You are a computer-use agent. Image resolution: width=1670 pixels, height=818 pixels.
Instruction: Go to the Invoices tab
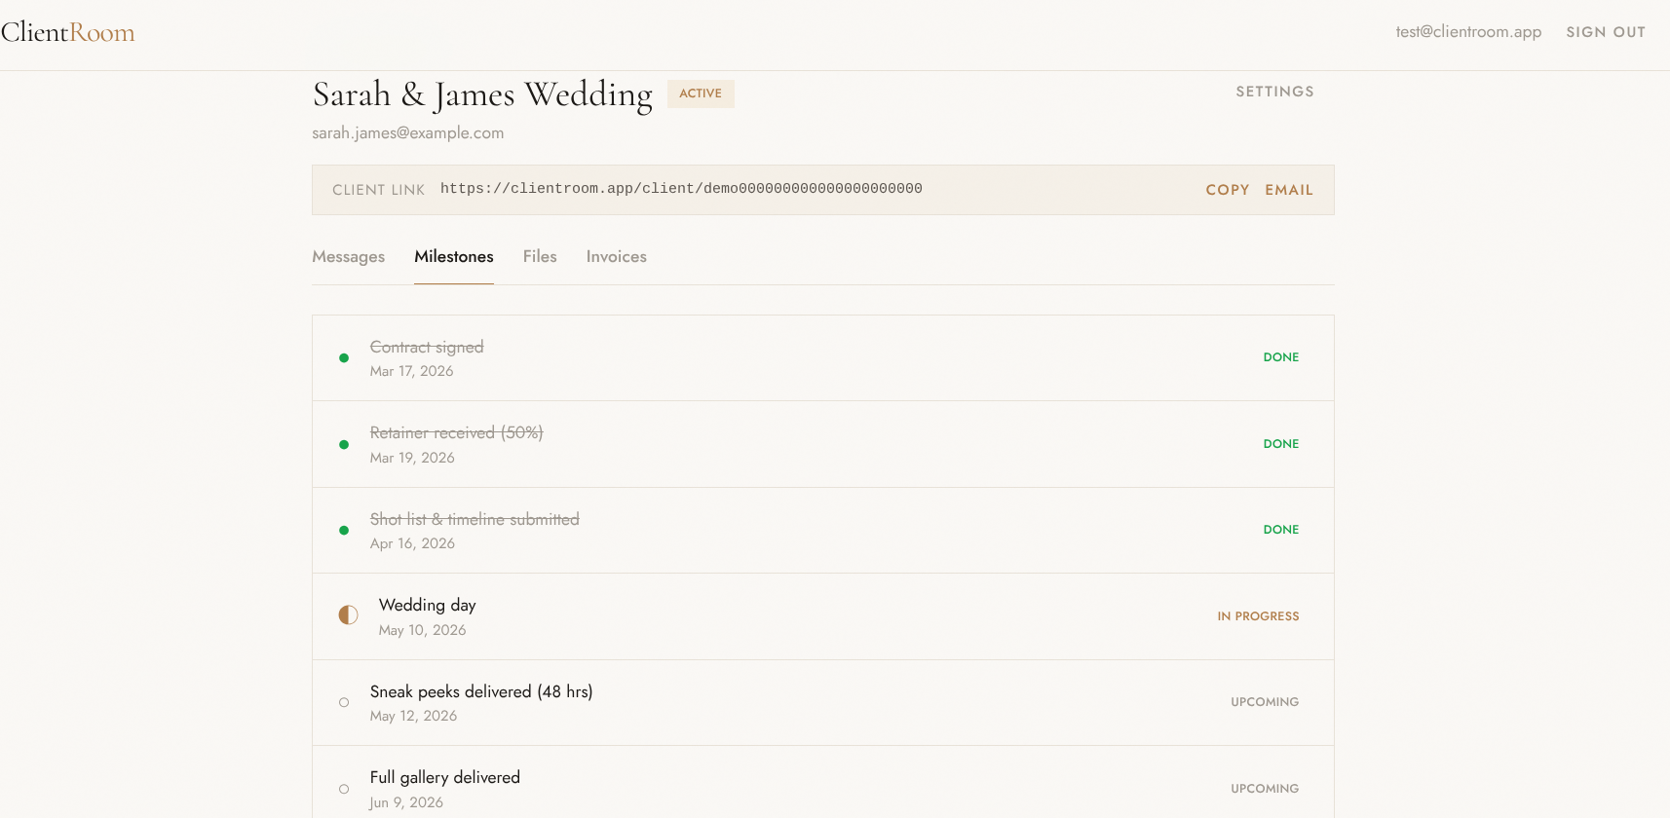click(616, 257)
